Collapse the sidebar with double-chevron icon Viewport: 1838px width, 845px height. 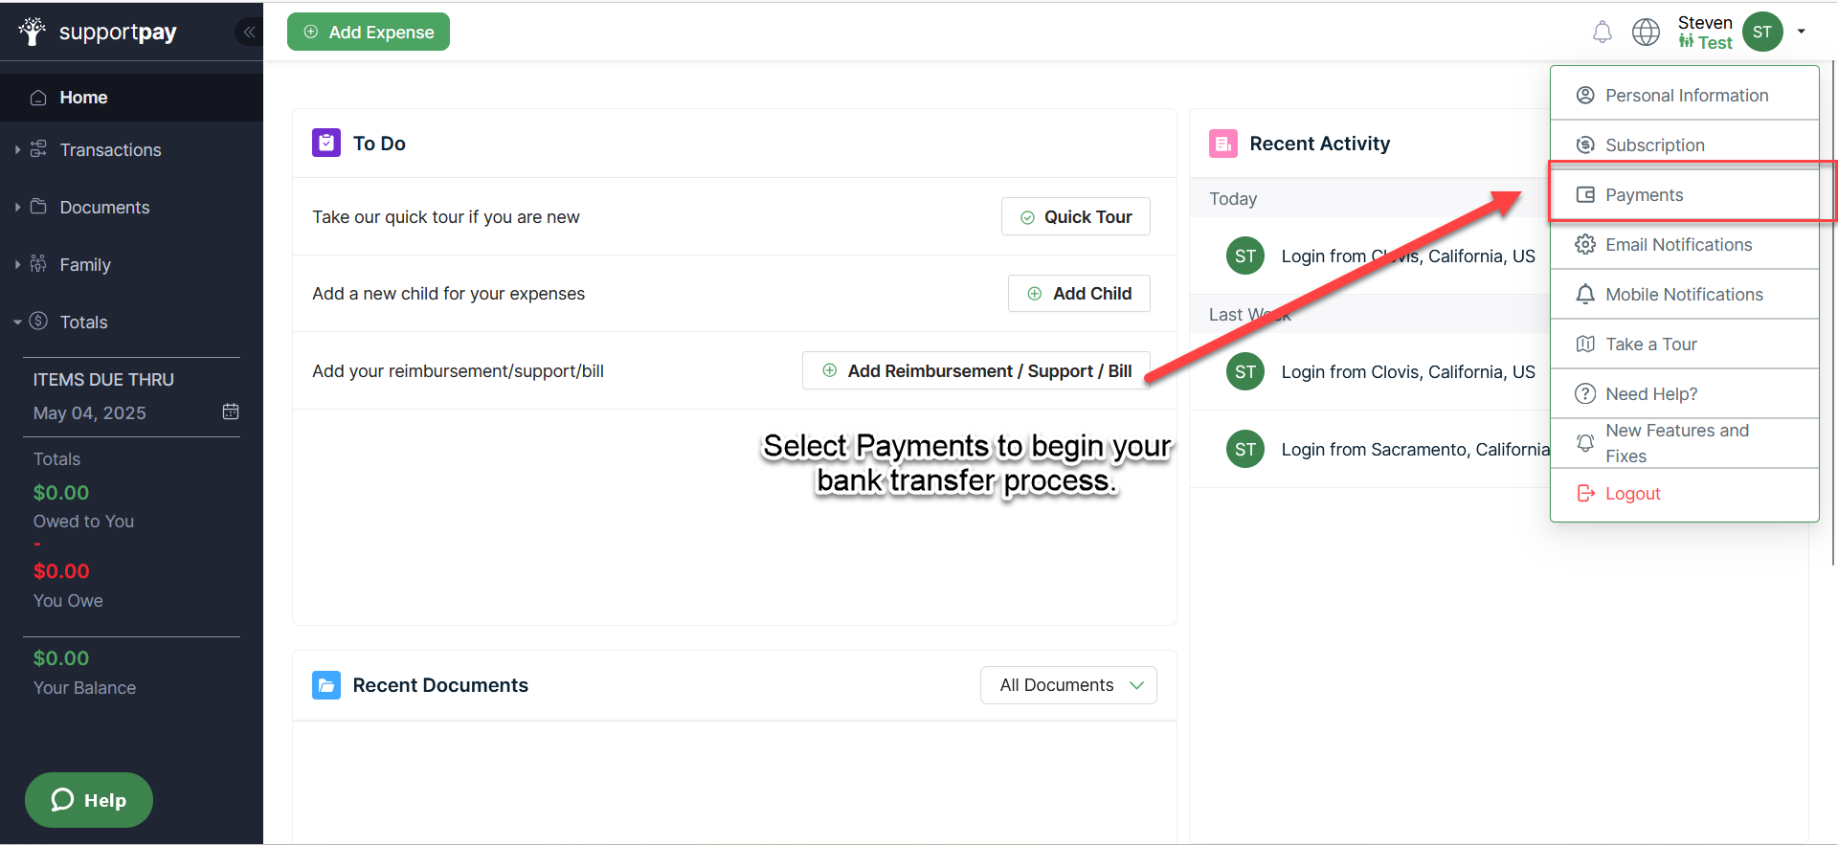point(249,33)
